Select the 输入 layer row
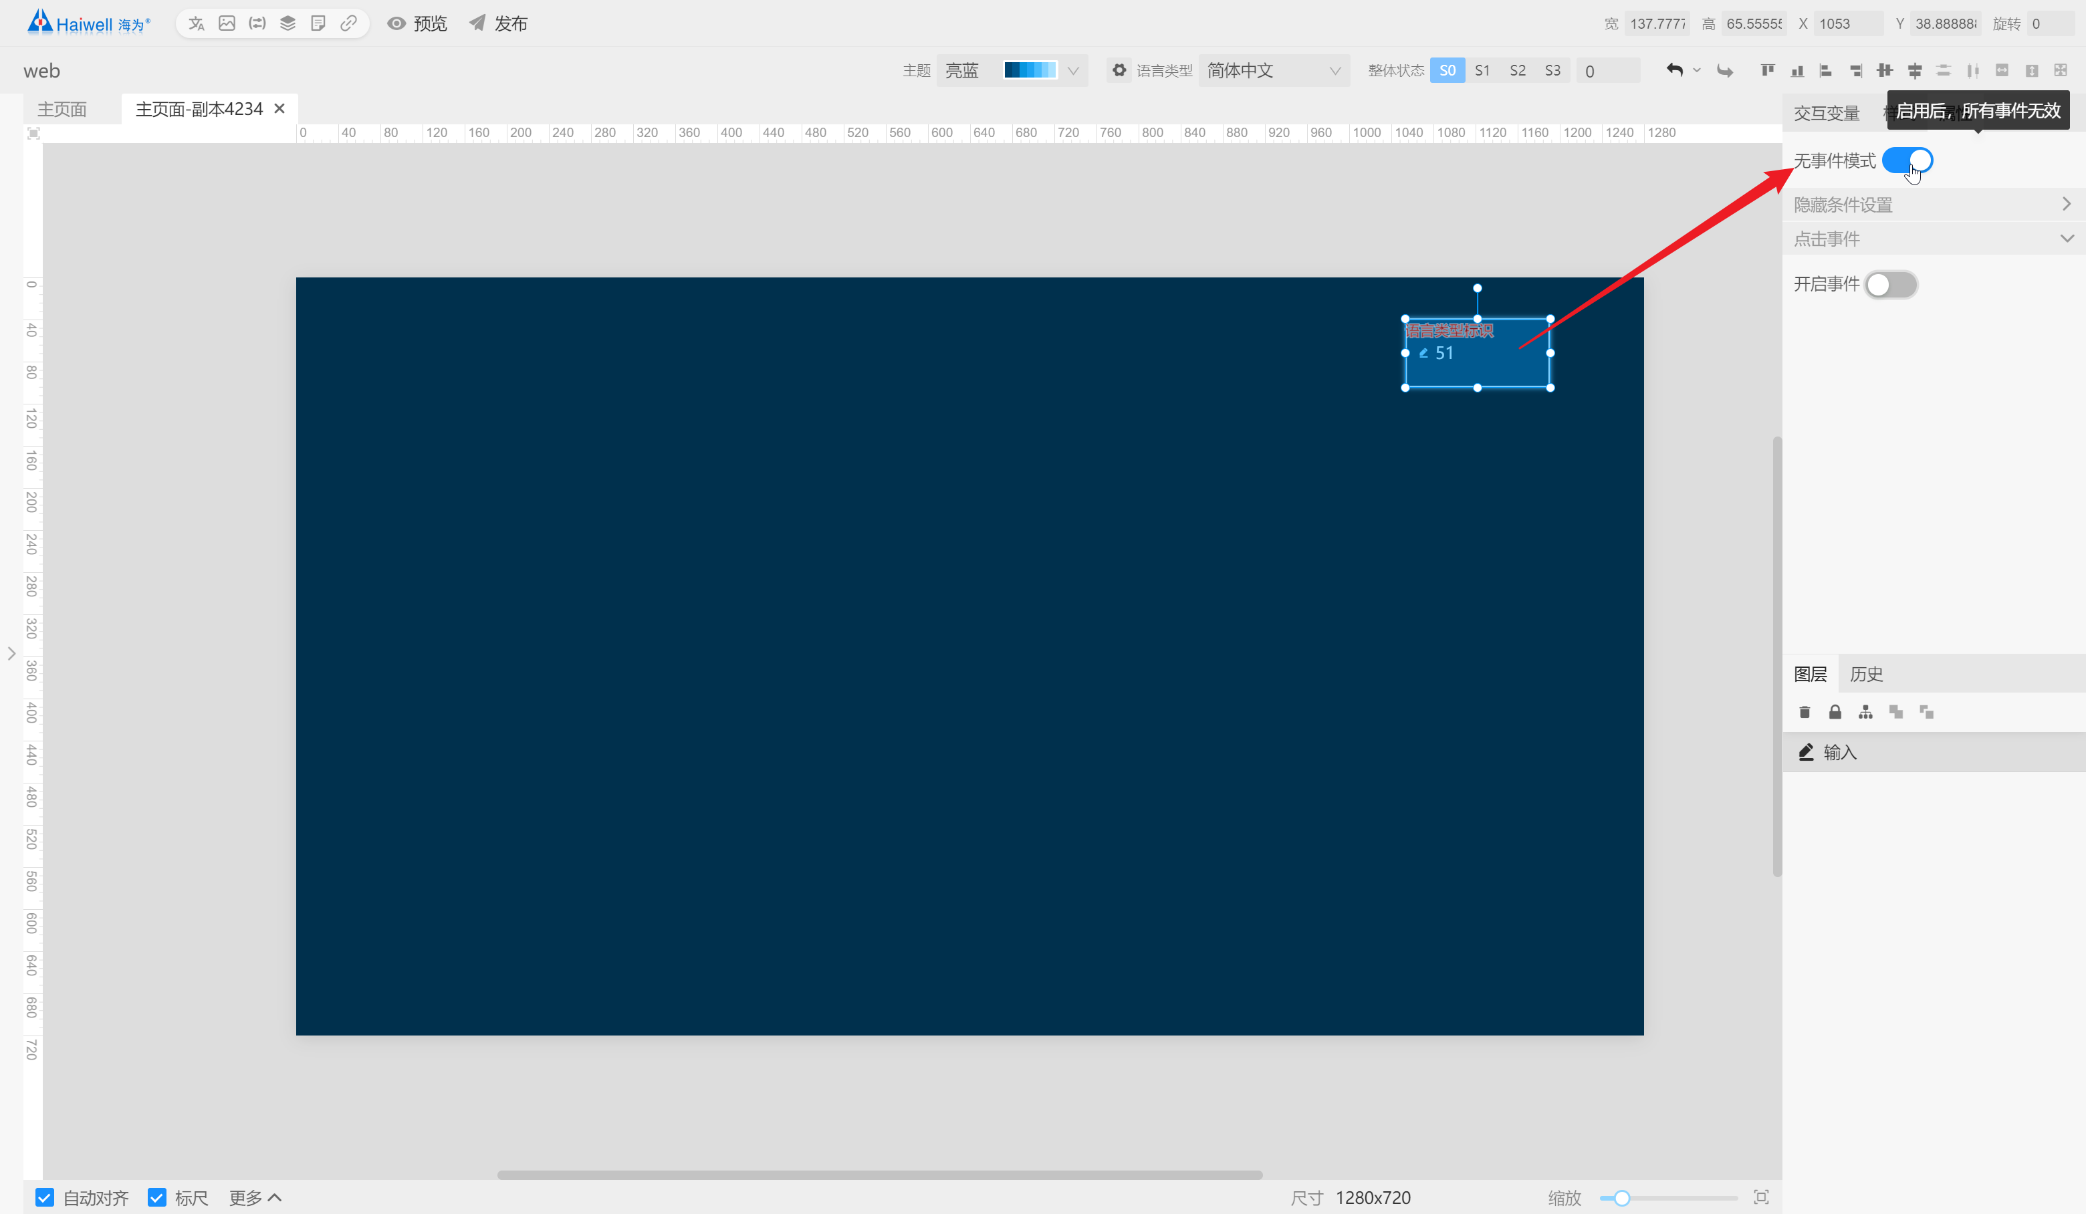This screenshot has width=2086, height=1214. coord(1934,752)
